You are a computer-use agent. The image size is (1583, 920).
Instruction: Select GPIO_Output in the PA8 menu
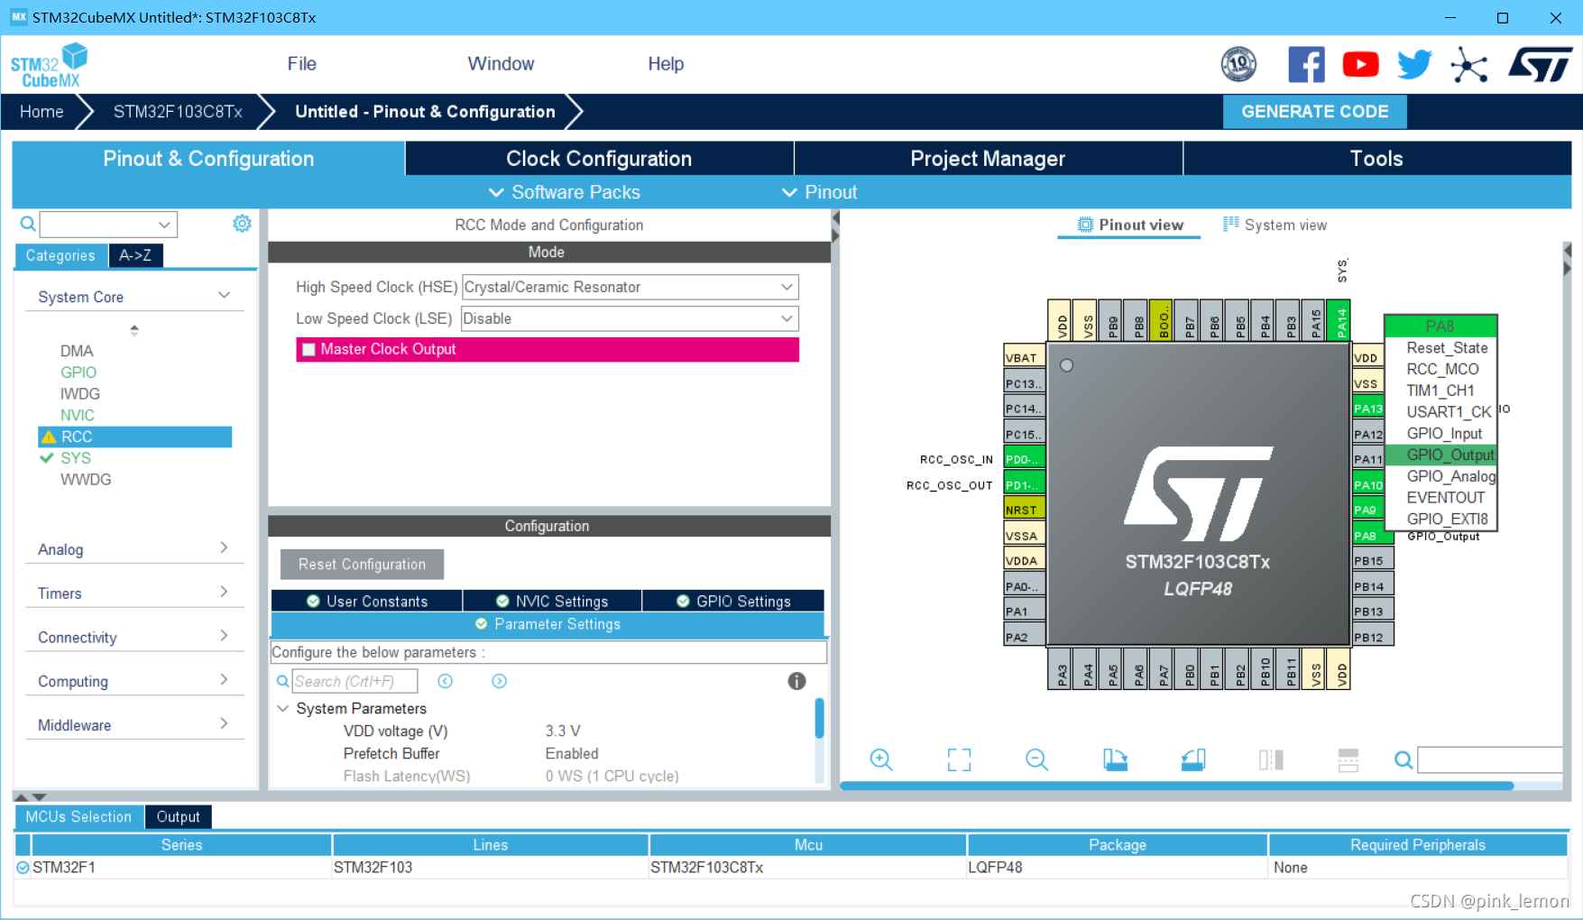point(1440,455)
